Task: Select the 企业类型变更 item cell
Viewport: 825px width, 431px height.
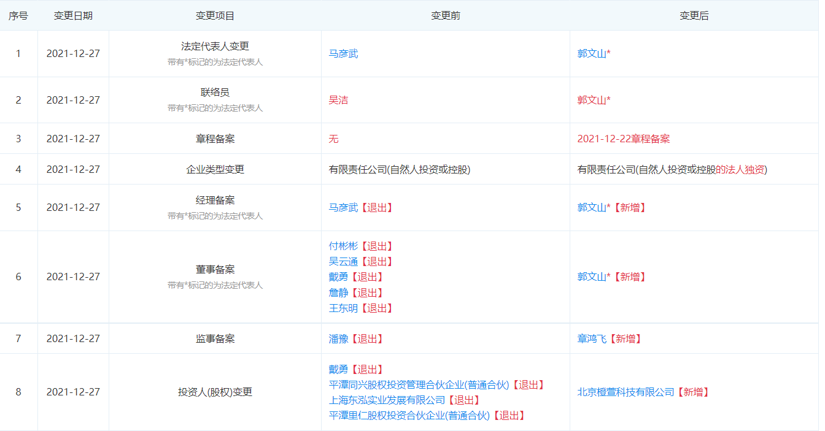Action: (x=215, y=169)
